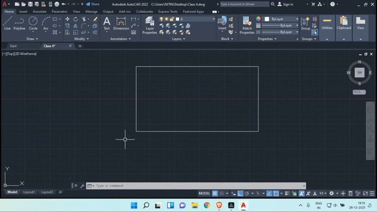
Task: Select the Stretch tool
Action: pyautogui.click(x=67, y=32)
